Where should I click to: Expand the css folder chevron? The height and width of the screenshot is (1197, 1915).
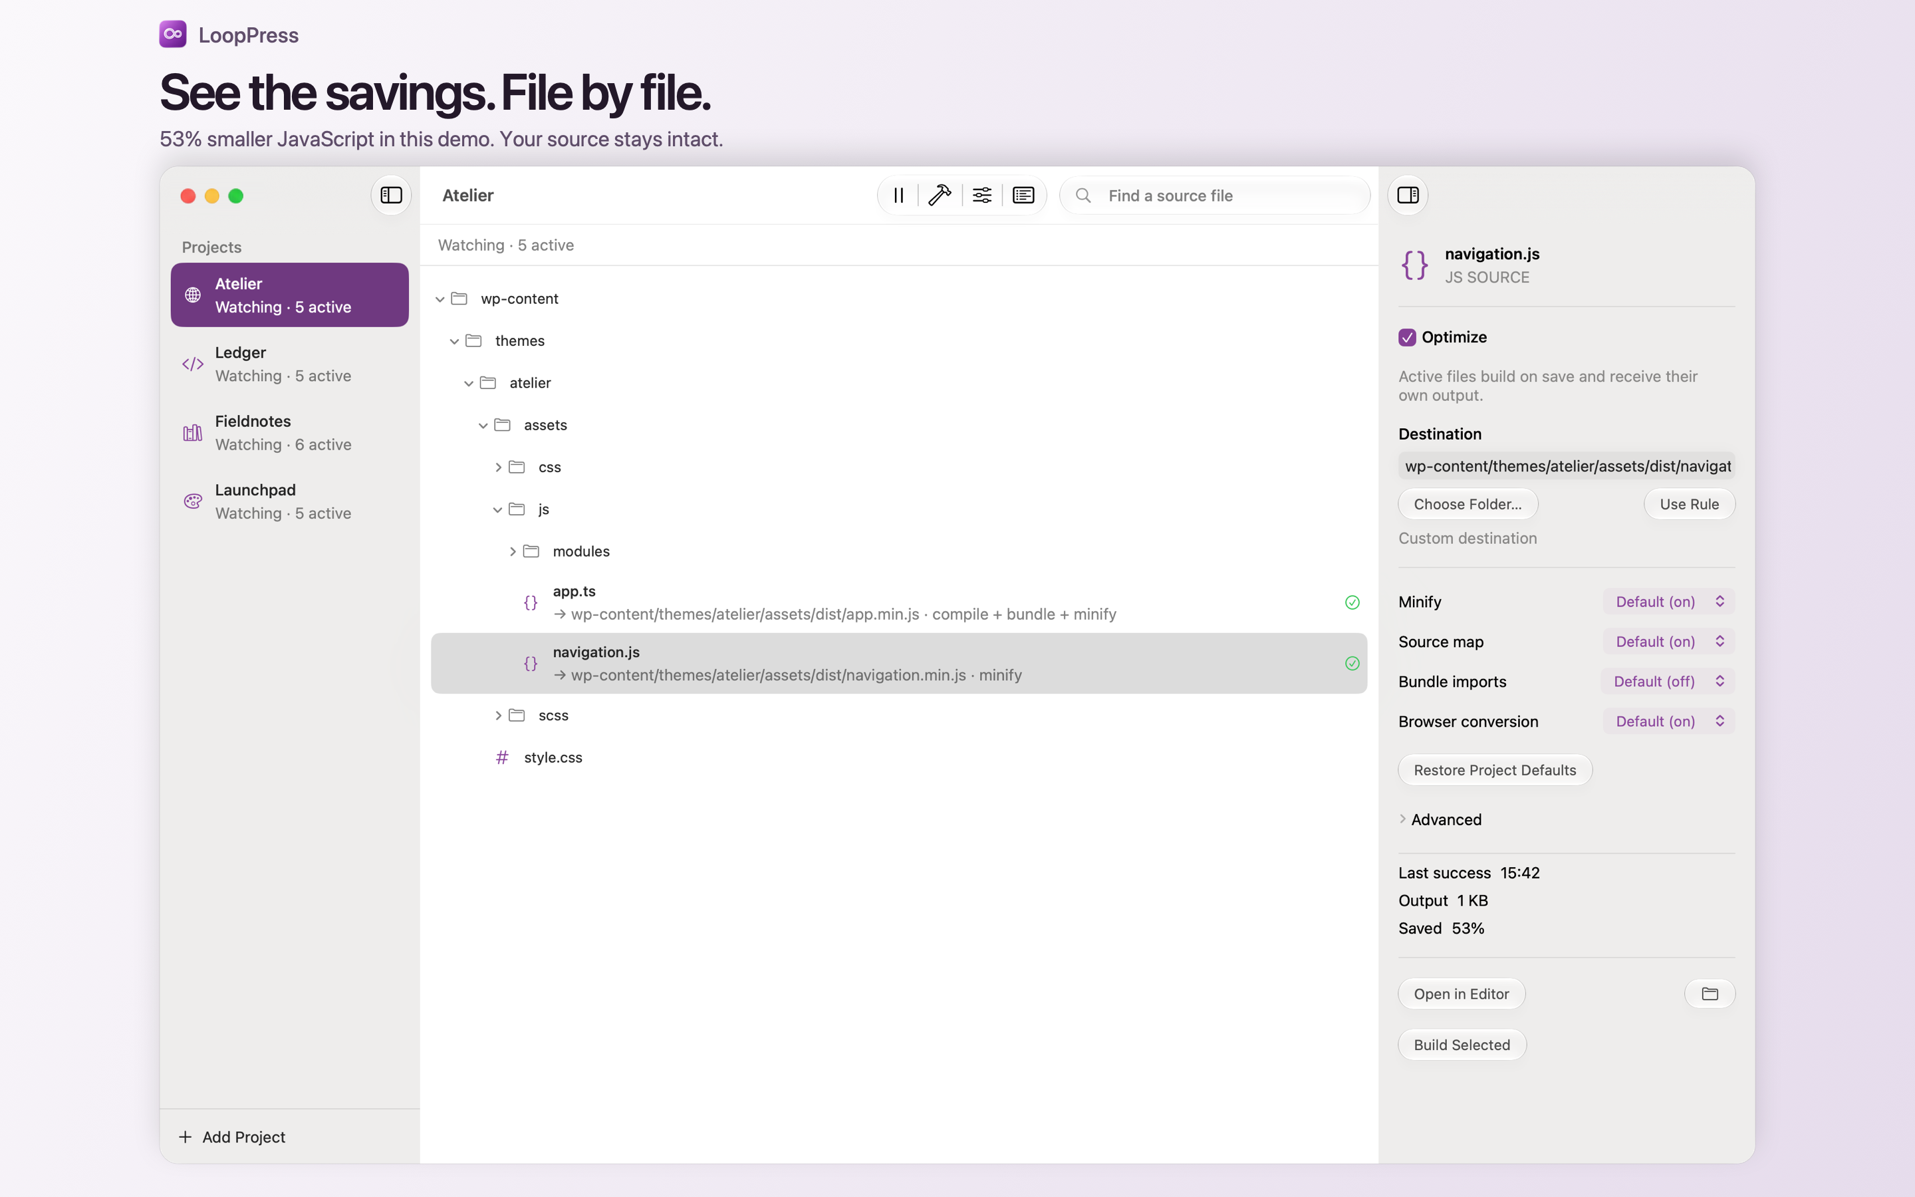point(498,467)
